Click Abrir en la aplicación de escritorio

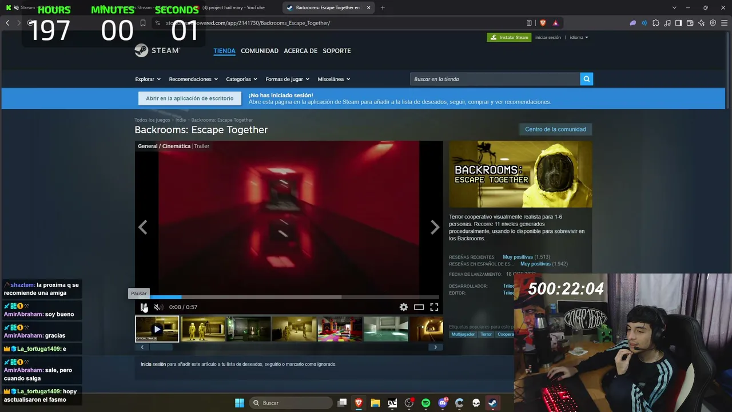click(190, 98)
